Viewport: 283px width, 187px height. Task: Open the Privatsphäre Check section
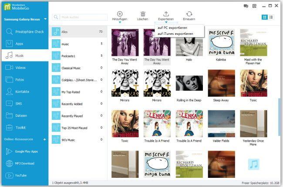point(25,32)
